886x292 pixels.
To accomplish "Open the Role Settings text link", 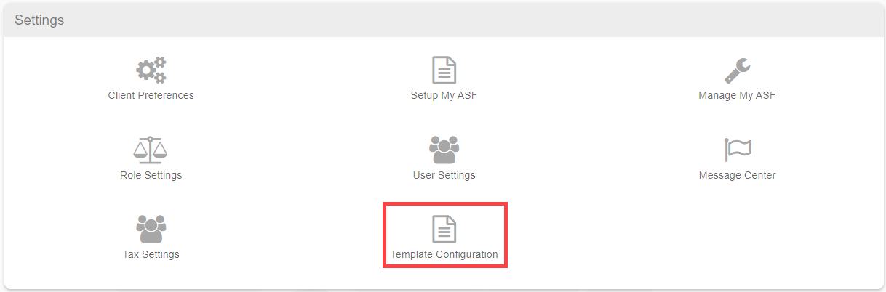I will coord(151,175).
